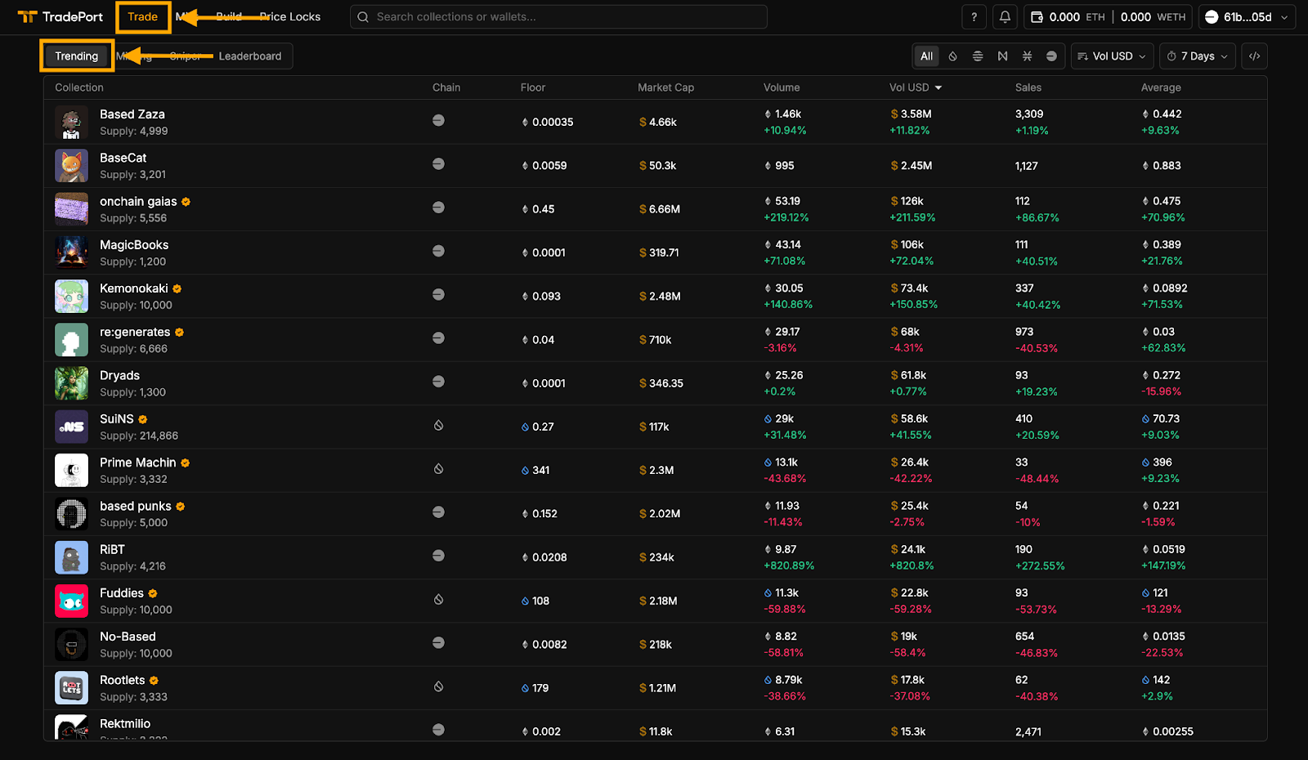This screenshot has width=1308, height=760.
Task: Sort by the Sales column header
Action: (1028, 87)
